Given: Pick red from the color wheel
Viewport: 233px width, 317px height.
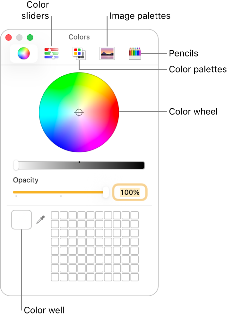Looking at the screenshot, I should (112, 112).
